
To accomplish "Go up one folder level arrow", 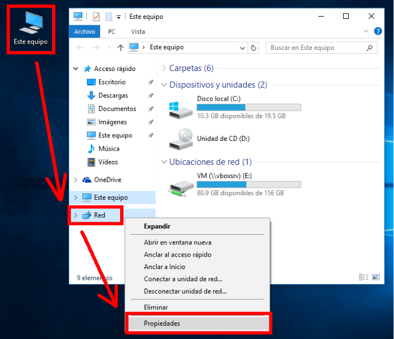I will pos(121,48).
